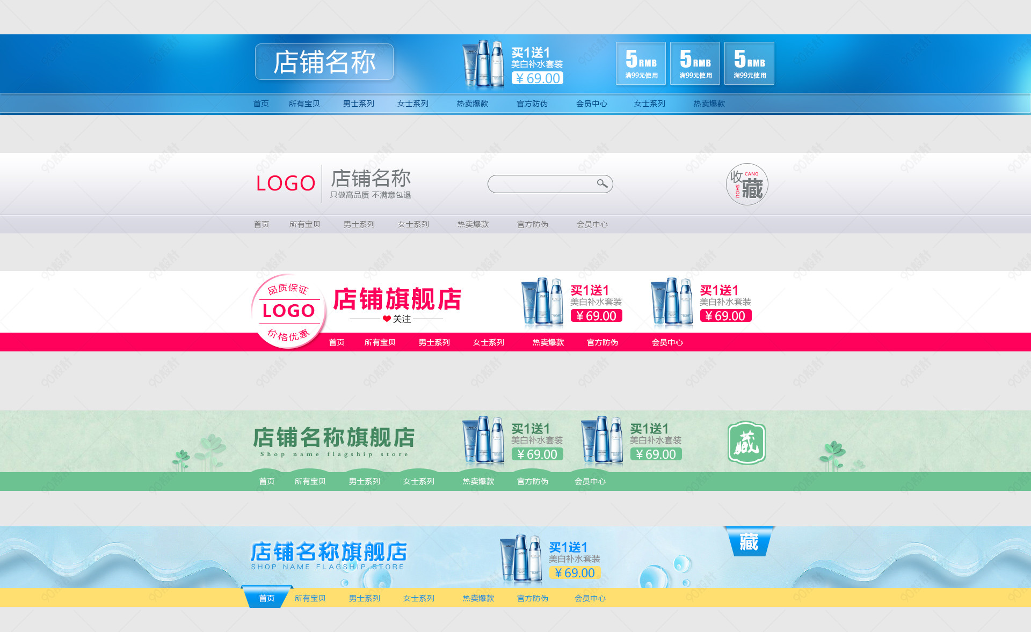Click the circular 收藏 (SHOU CANG) favorite stamp icon

click(747, 184)
